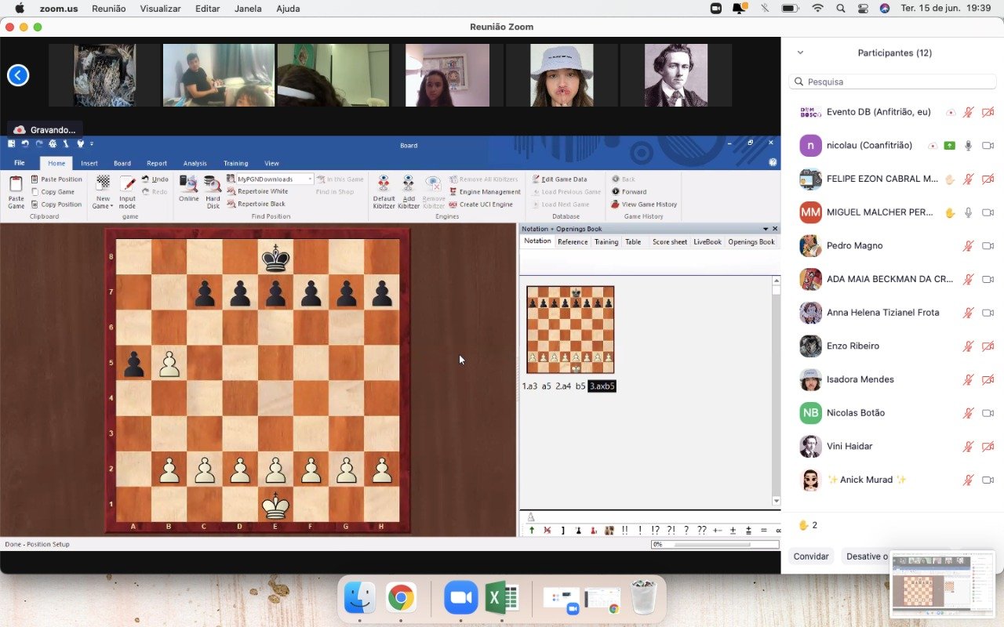Switch to the Analysis ribbon tab
The image size is (1004, 627).
(x=195, y=163)
